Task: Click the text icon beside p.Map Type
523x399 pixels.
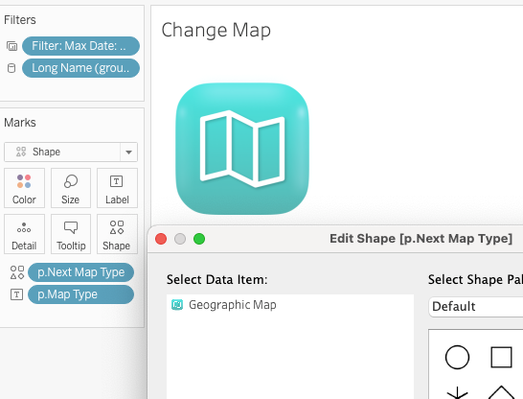Action: click(x=16, y=294)
